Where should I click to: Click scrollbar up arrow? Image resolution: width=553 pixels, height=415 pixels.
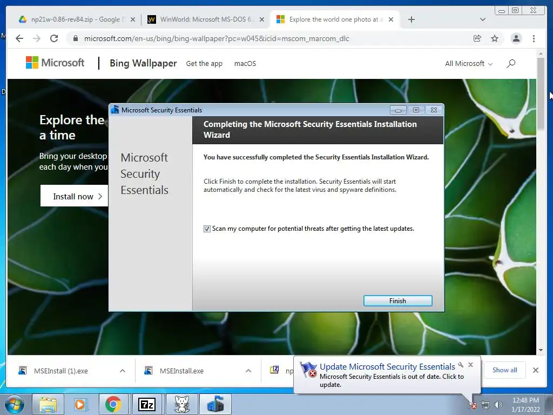541,53
